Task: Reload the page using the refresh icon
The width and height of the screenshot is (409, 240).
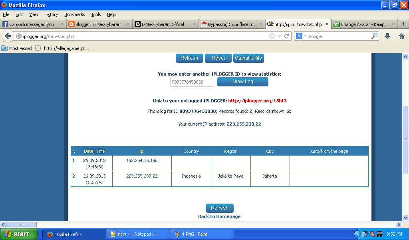Action: 287,36
